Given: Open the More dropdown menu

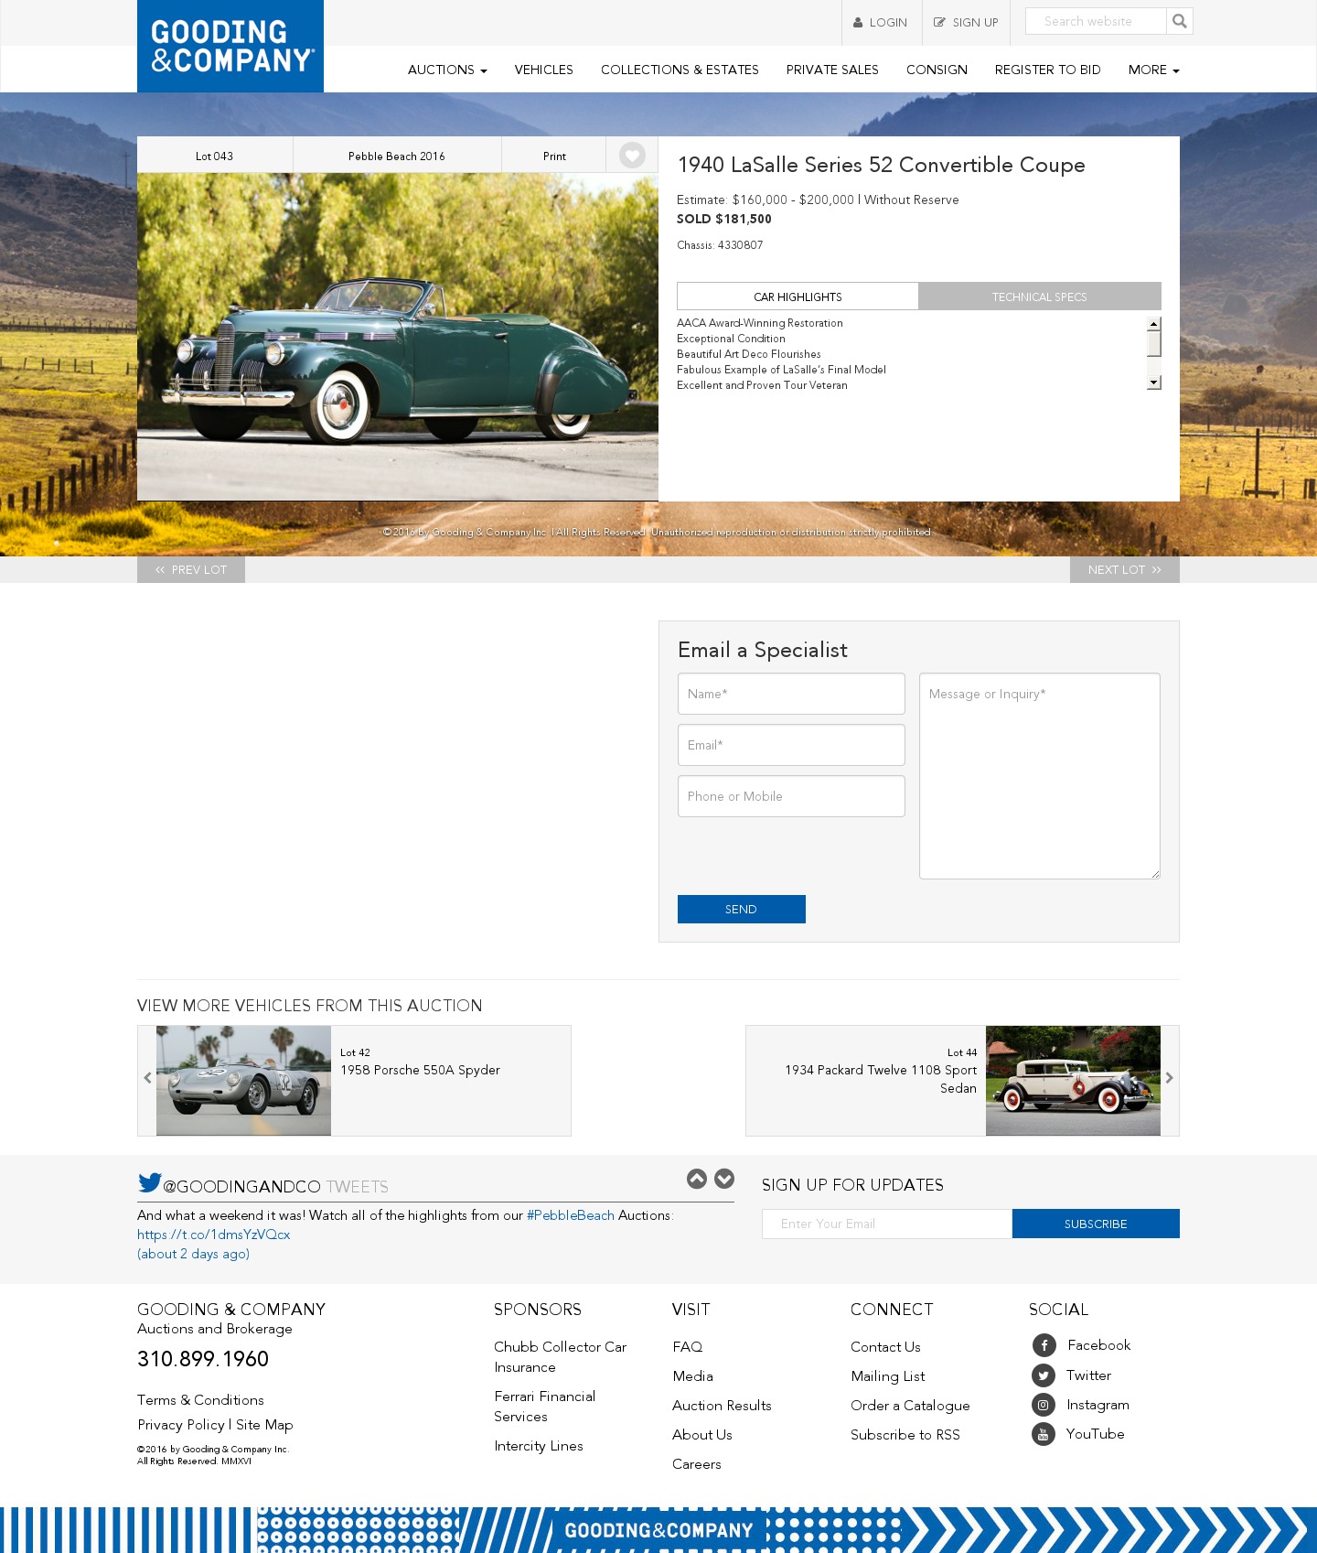Looking at the screenshot, I should click(x=1153, y=70).
